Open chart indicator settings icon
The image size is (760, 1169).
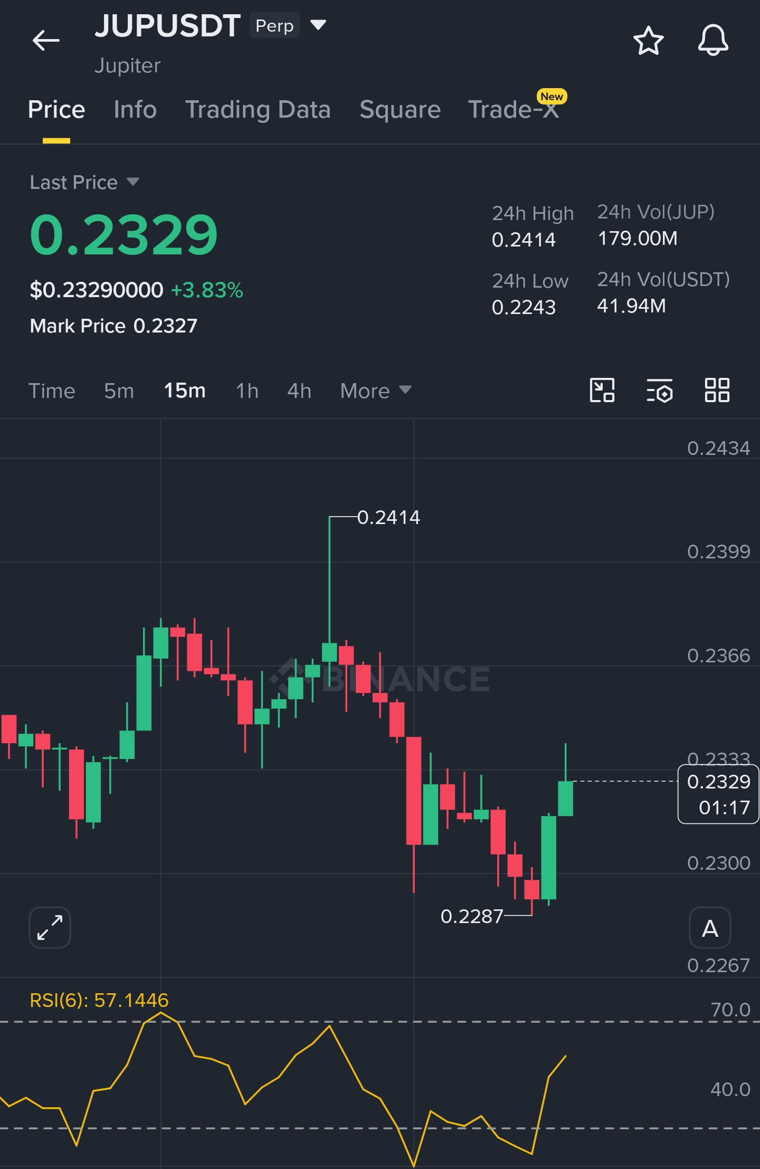point(660,391)
